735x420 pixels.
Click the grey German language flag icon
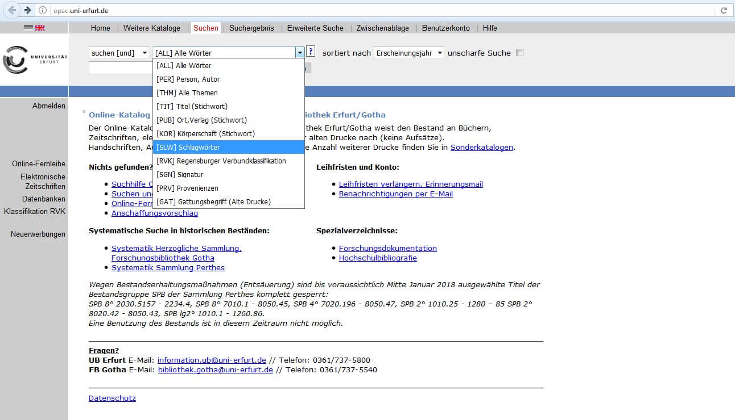pos(28,28)
